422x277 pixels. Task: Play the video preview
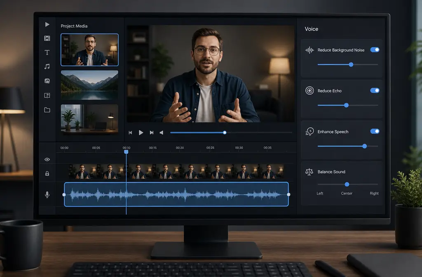click(x=141, y=133)
